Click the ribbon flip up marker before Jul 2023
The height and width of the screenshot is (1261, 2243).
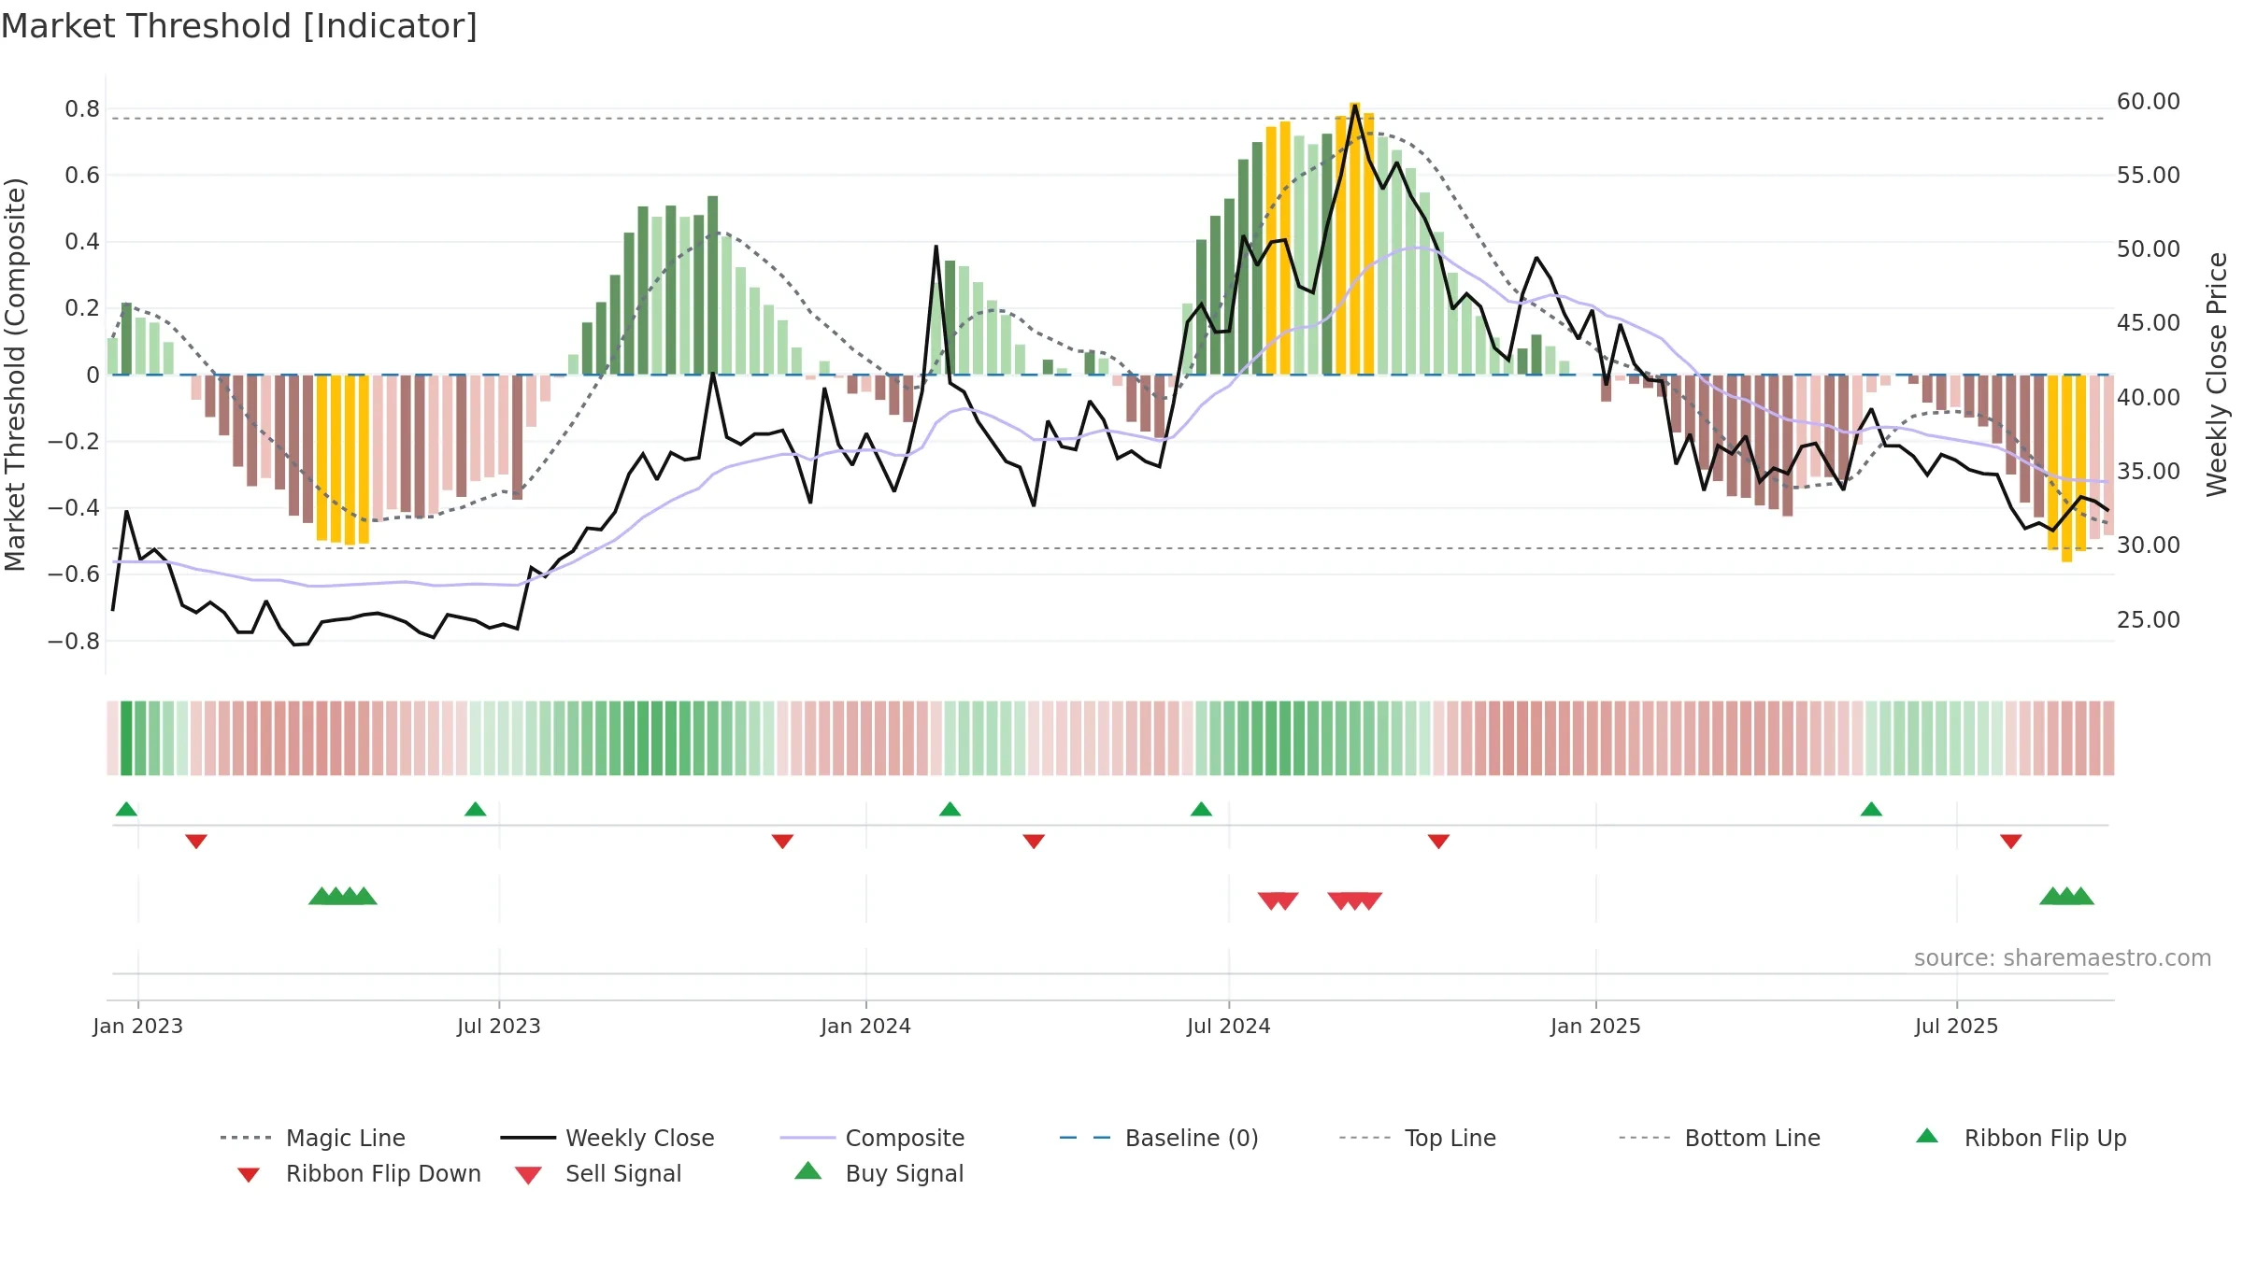click(x=475, y=809)
